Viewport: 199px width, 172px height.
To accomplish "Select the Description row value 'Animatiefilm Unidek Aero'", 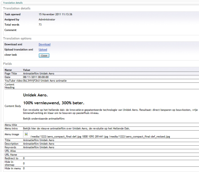I will pos(39,144).
